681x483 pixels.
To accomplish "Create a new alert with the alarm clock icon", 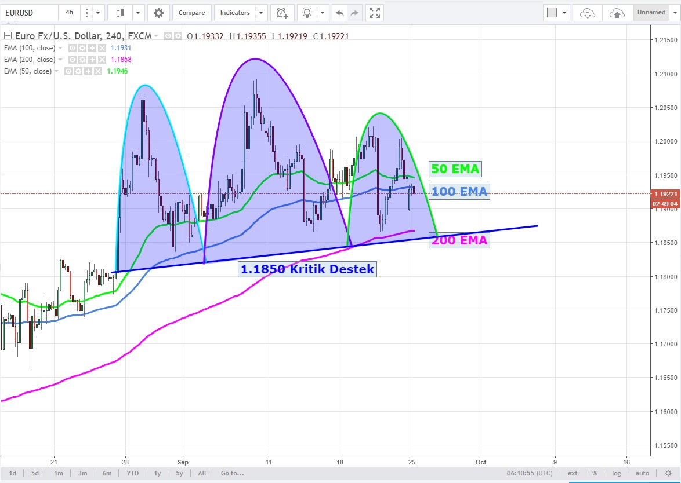I will click(x=281, y=13).
